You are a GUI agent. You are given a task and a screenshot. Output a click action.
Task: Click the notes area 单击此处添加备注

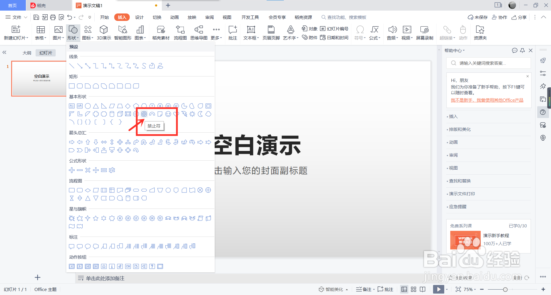105,278
